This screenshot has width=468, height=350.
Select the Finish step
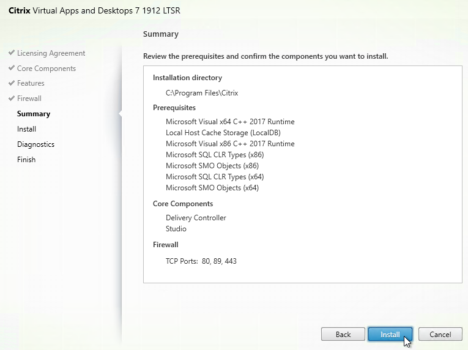(26, 160)
